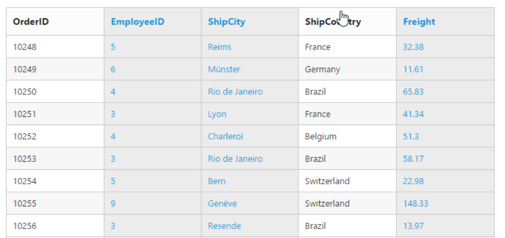The width and height of the screenshot is (505, 238).
Task: Click the ShipCountry column header
Action: [332, 22]
